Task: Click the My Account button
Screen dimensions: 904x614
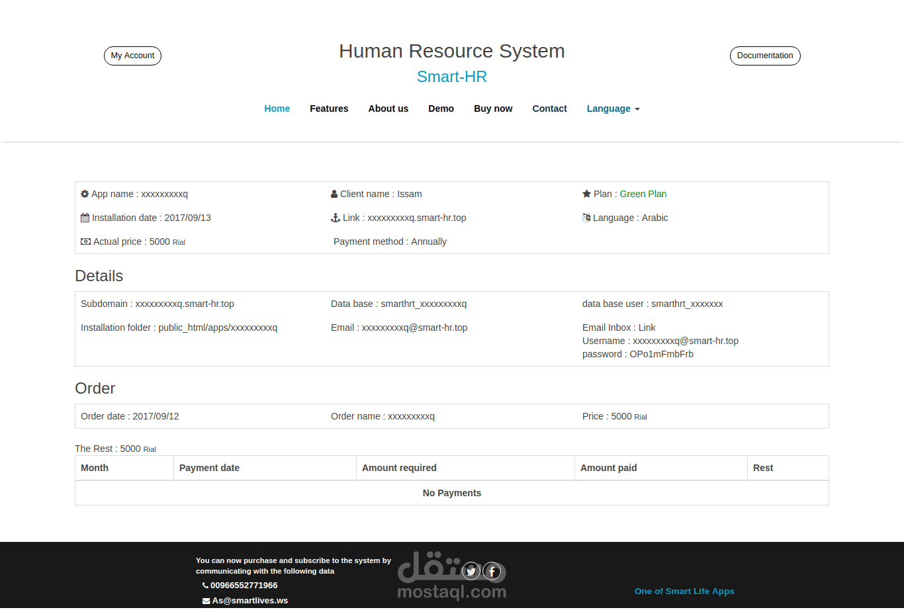Action: click(x=132, y=56)
